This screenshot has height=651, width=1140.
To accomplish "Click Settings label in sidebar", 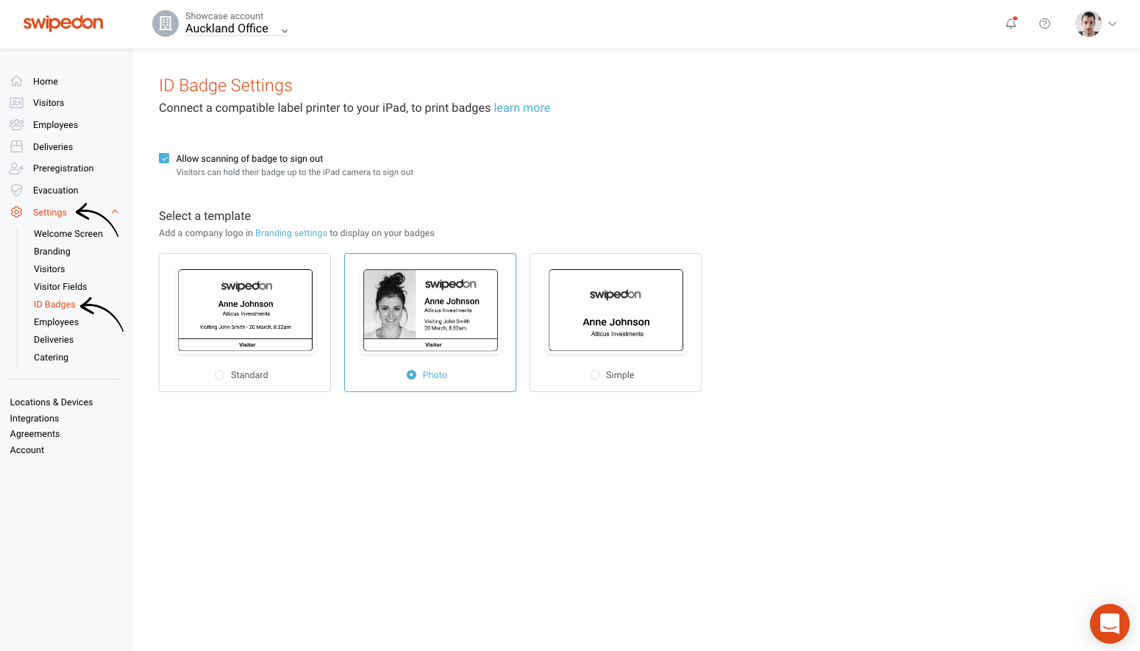I will click(x=50, y=213).
